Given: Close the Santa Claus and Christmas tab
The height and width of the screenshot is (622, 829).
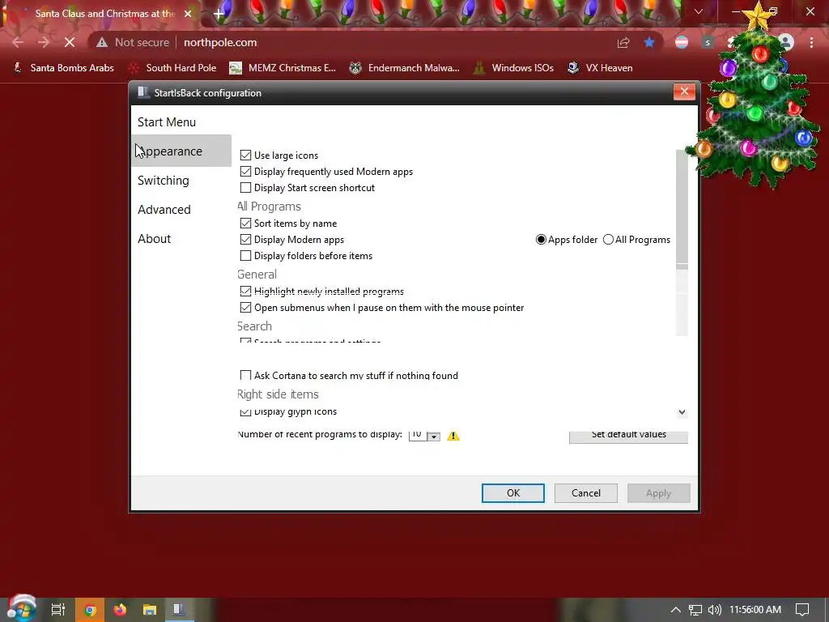Looking at the screenshot, I should pos(188,14).
